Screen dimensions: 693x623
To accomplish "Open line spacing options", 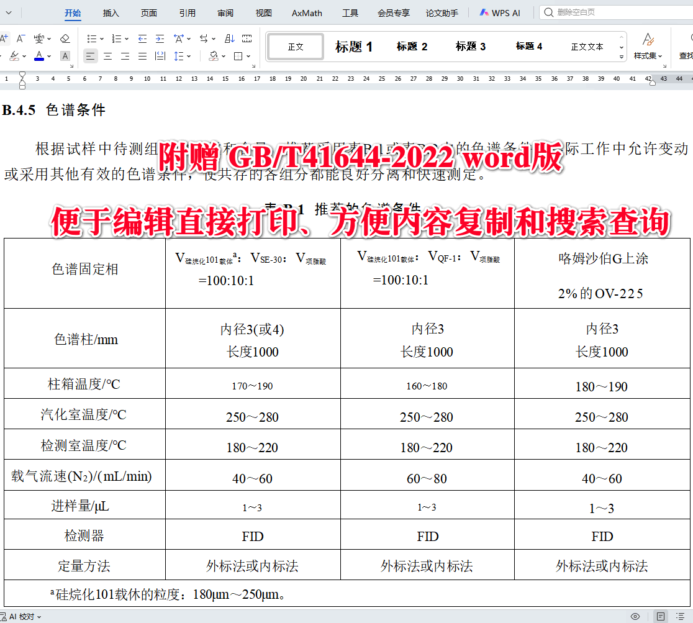I will tap(179, 56).
